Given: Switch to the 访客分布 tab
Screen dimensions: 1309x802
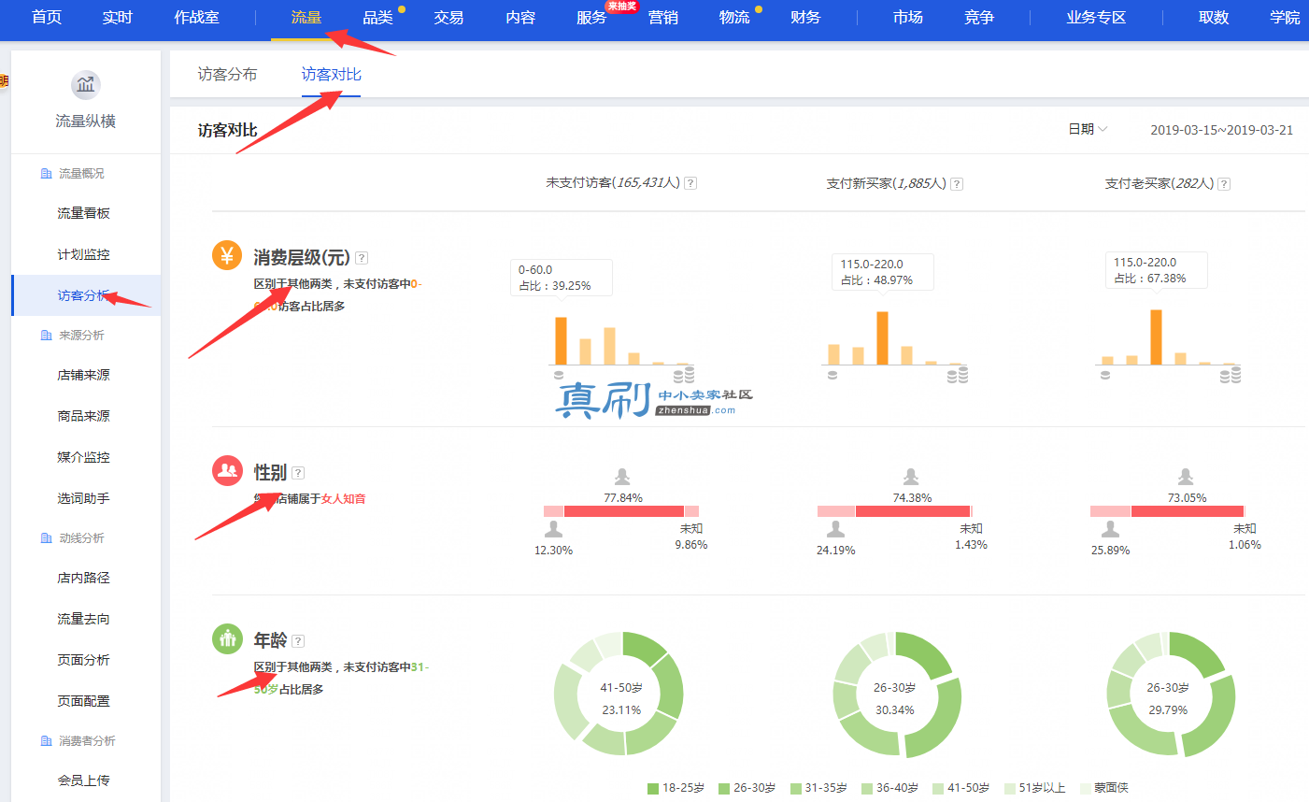Looking at the screenshot, I should tap(227, 75).
